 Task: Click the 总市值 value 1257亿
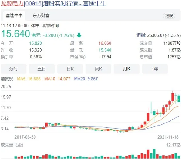pos(174,57)
